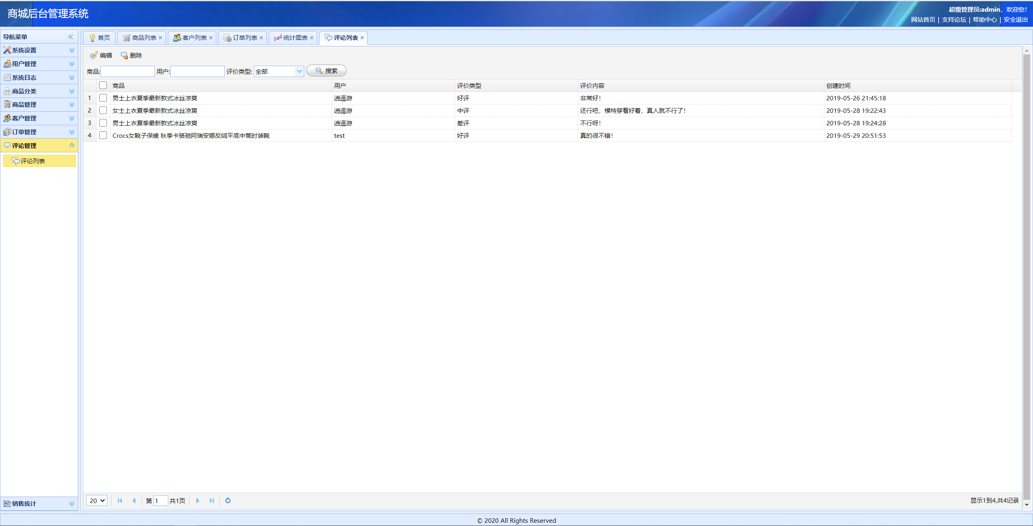Click the delete (删除) toolbar icon
Screen dimensions: 1033x526
pyautogui.click(x=124, y=55)
